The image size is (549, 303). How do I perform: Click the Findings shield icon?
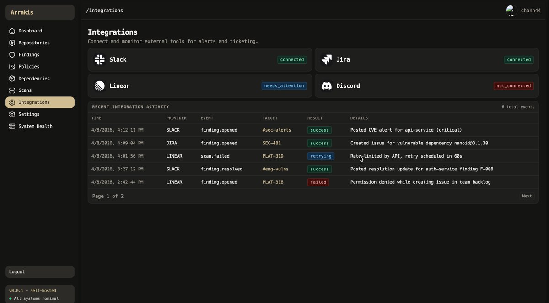[12, 55]
